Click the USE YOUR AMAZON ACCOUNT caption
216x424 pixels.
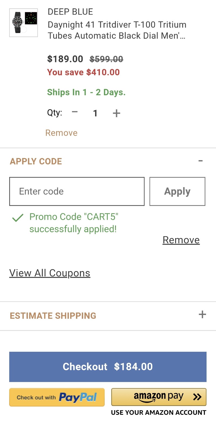159,413
